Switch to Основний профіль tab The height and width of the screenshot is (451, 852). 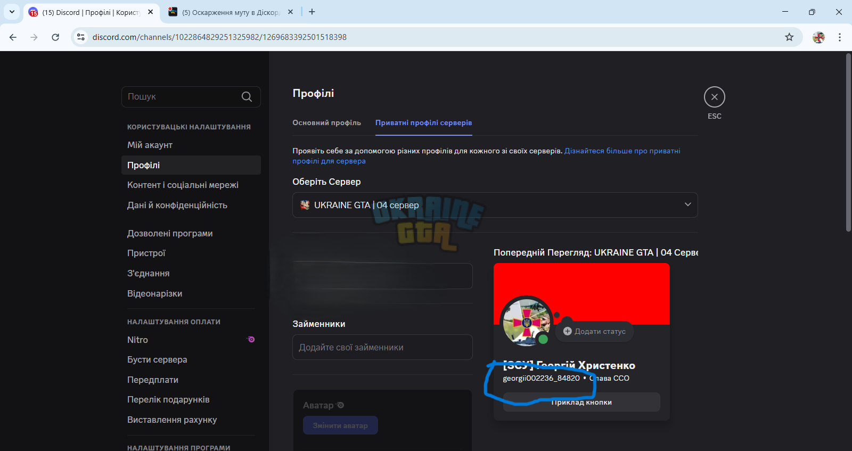(x=326, y=122)
